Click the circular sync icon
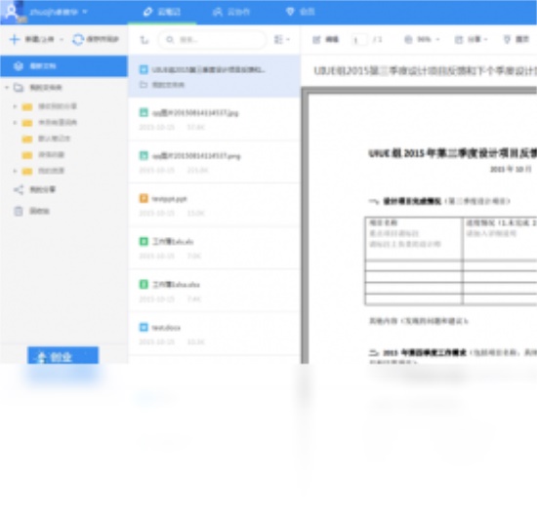The height and width of the screenshot is (517, 537). [x=78, y=39]
